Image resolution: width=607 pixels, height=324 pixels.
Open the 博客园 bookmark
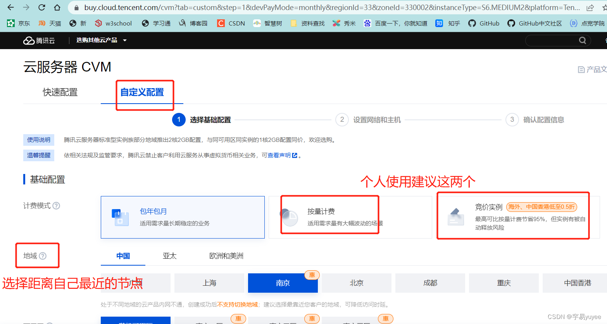(x=193, y=24)
